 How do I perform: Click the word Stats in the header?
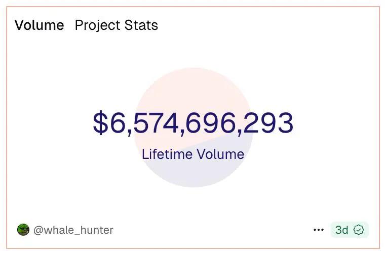point(142,25)
